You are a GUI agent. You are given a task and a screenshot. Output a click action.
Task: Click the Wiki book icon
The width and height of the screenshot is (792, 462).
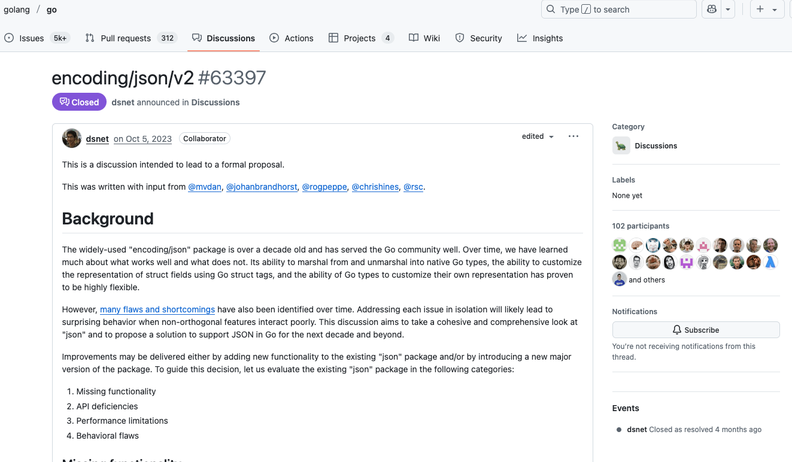(x=414, y=38)
